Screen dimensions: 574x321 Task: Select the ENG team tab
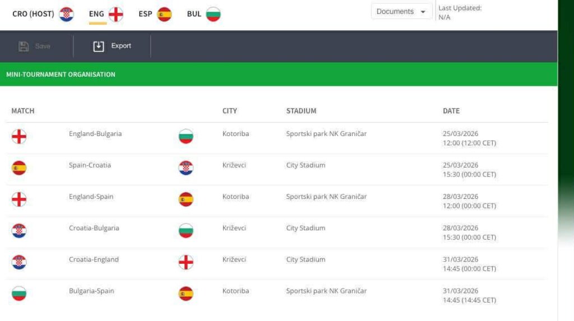click(106, 14)
